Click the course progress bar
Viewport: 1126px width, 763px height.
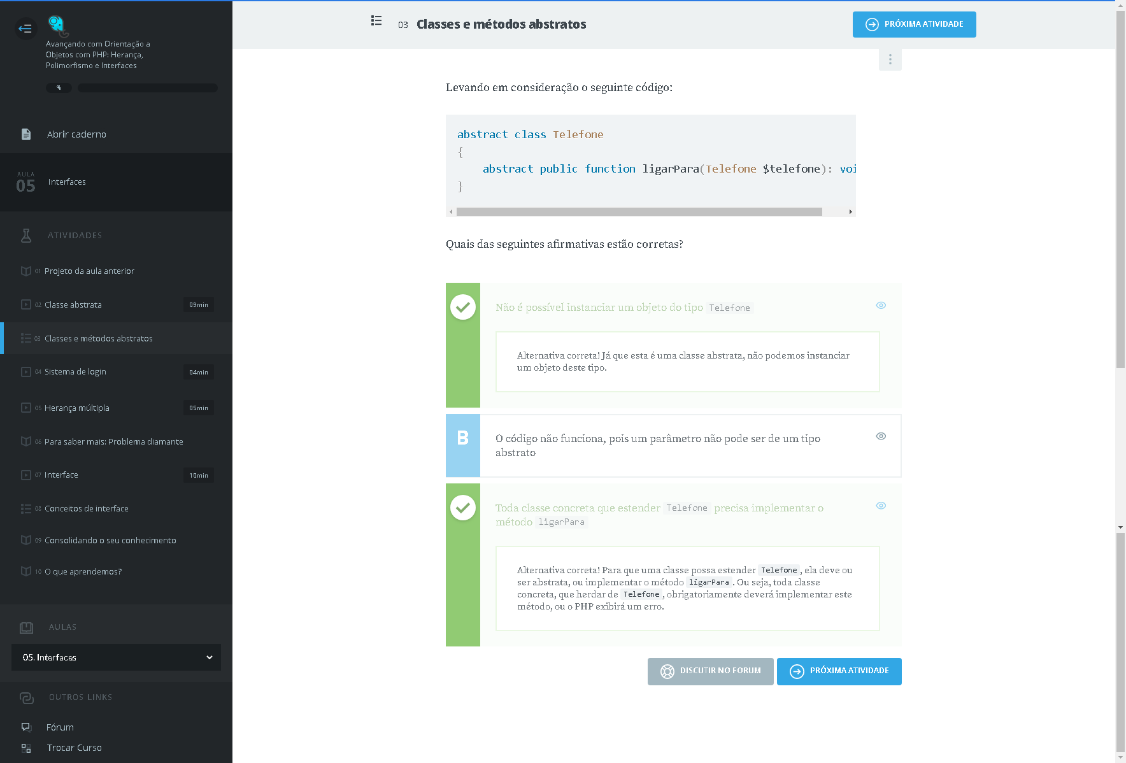[147, 88]
